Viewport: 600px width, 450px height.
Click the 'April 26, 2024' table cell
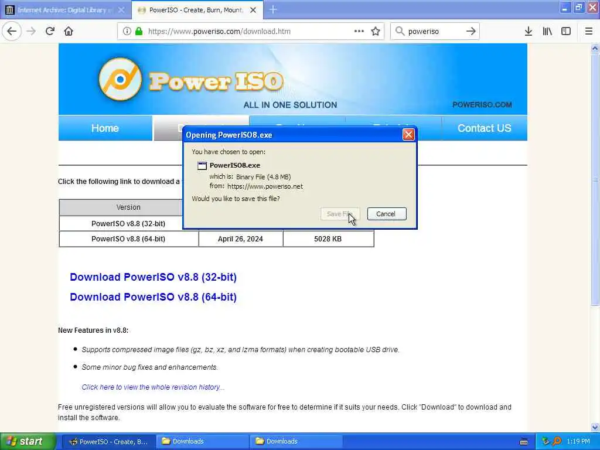(240, 239)
